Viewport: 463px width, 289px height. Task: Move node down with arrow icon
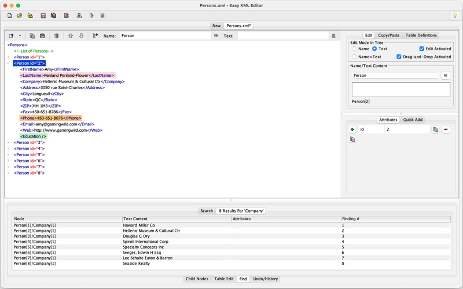tap(81, 36)
